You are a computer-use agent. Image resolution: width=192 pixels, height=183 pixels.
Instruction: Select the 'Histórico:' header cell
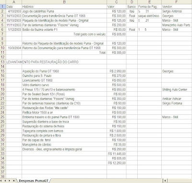click(x=64, y=7)
